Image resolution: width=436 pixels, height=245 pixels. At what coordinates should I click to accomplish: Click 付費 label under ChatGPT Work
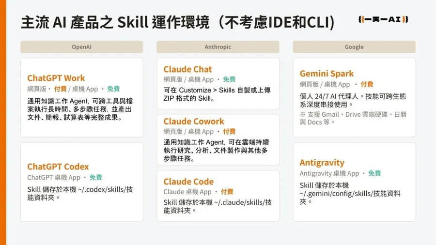coord(61,89)
